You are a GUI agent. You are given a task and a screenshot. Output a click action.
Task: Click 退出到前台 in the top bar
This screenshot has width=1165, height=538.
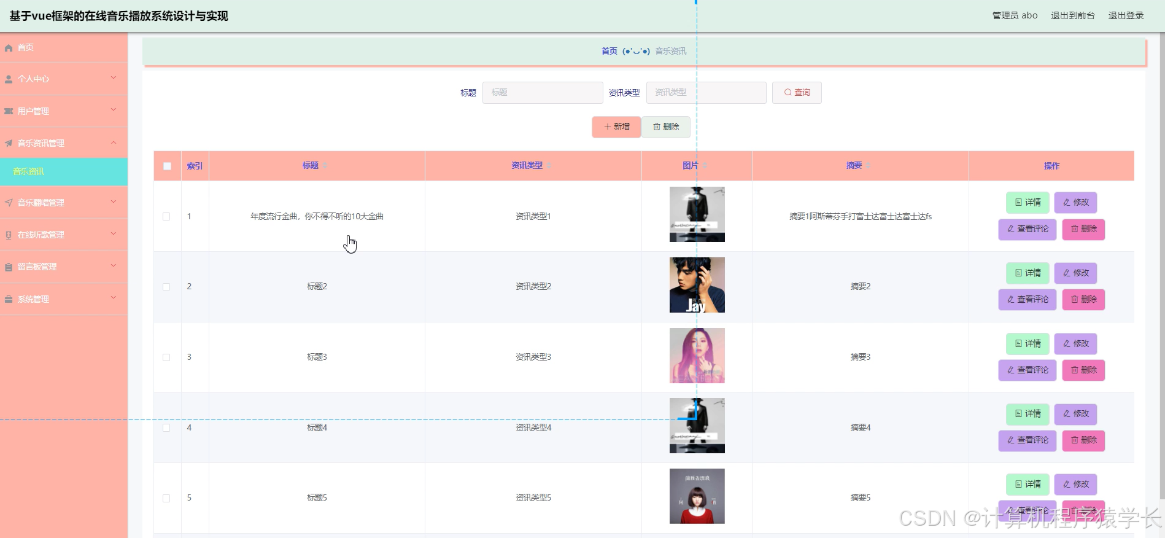click(1072, 15)
